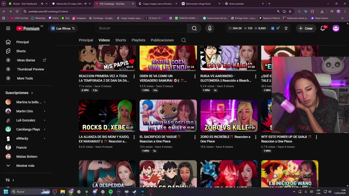
Task: Expand the Tú section
Action: point(10,180)
